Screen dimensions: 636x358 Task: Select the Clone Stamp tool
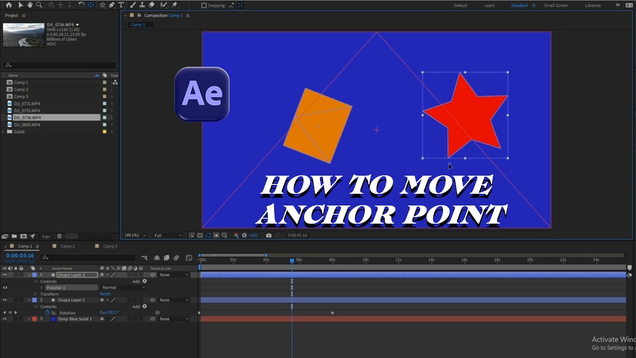[142, 5]
